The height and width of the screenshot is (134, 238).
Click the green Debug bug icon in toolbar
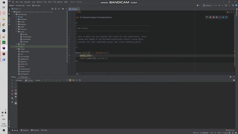(219, 6)
